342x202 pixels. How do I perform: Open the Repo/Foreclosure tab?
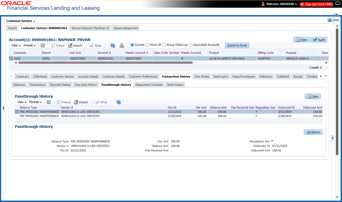coord(244,77)
